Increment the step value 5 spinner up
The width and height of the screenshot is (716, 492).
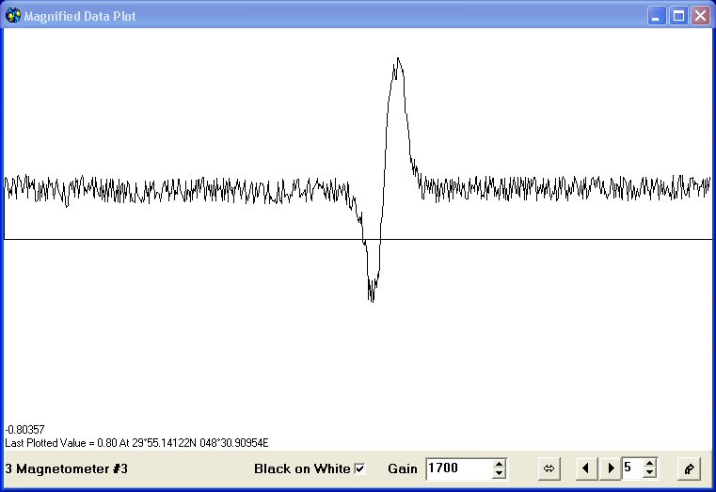[650, 463]
